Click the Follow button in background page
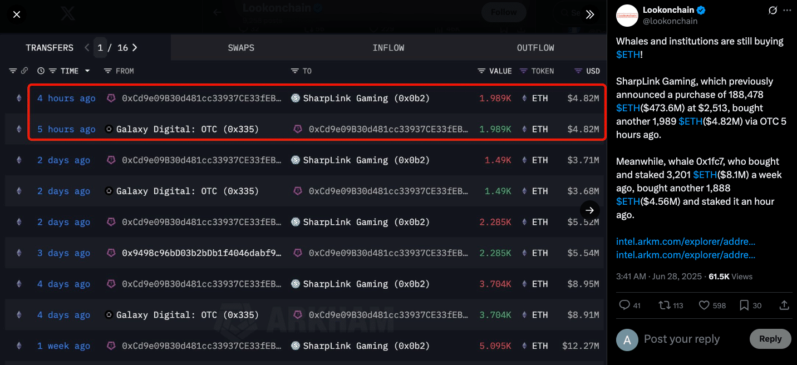Screen dimensions: 797x365 tap(504, 12)
